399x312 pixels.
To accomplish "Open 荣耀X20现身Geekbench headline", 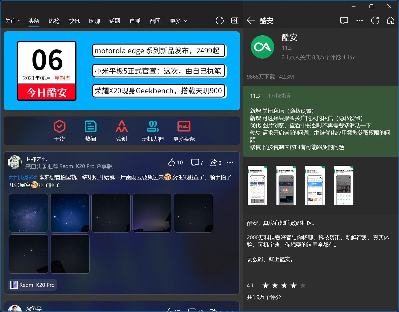I will [x=159, y=91].
